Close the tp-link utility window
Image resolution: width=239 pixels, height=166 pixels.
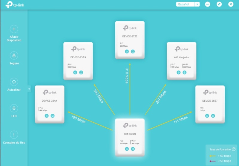(231, 4)
